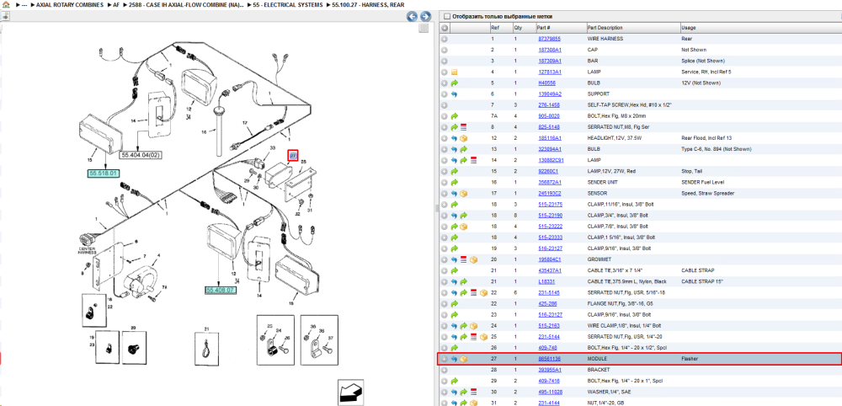Open 2588 - CASE IH AXIAL-FLOW COMBINE breadcrumb

click(187, 4)
